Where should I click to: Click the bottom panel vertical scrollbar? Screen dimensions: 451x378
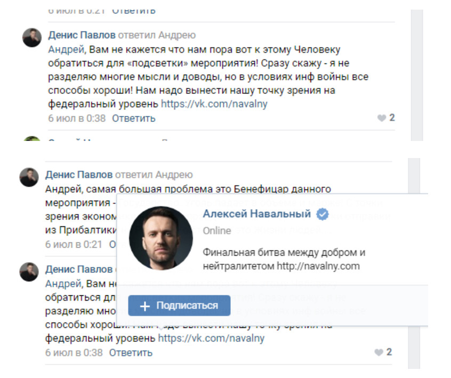[414, 263]
